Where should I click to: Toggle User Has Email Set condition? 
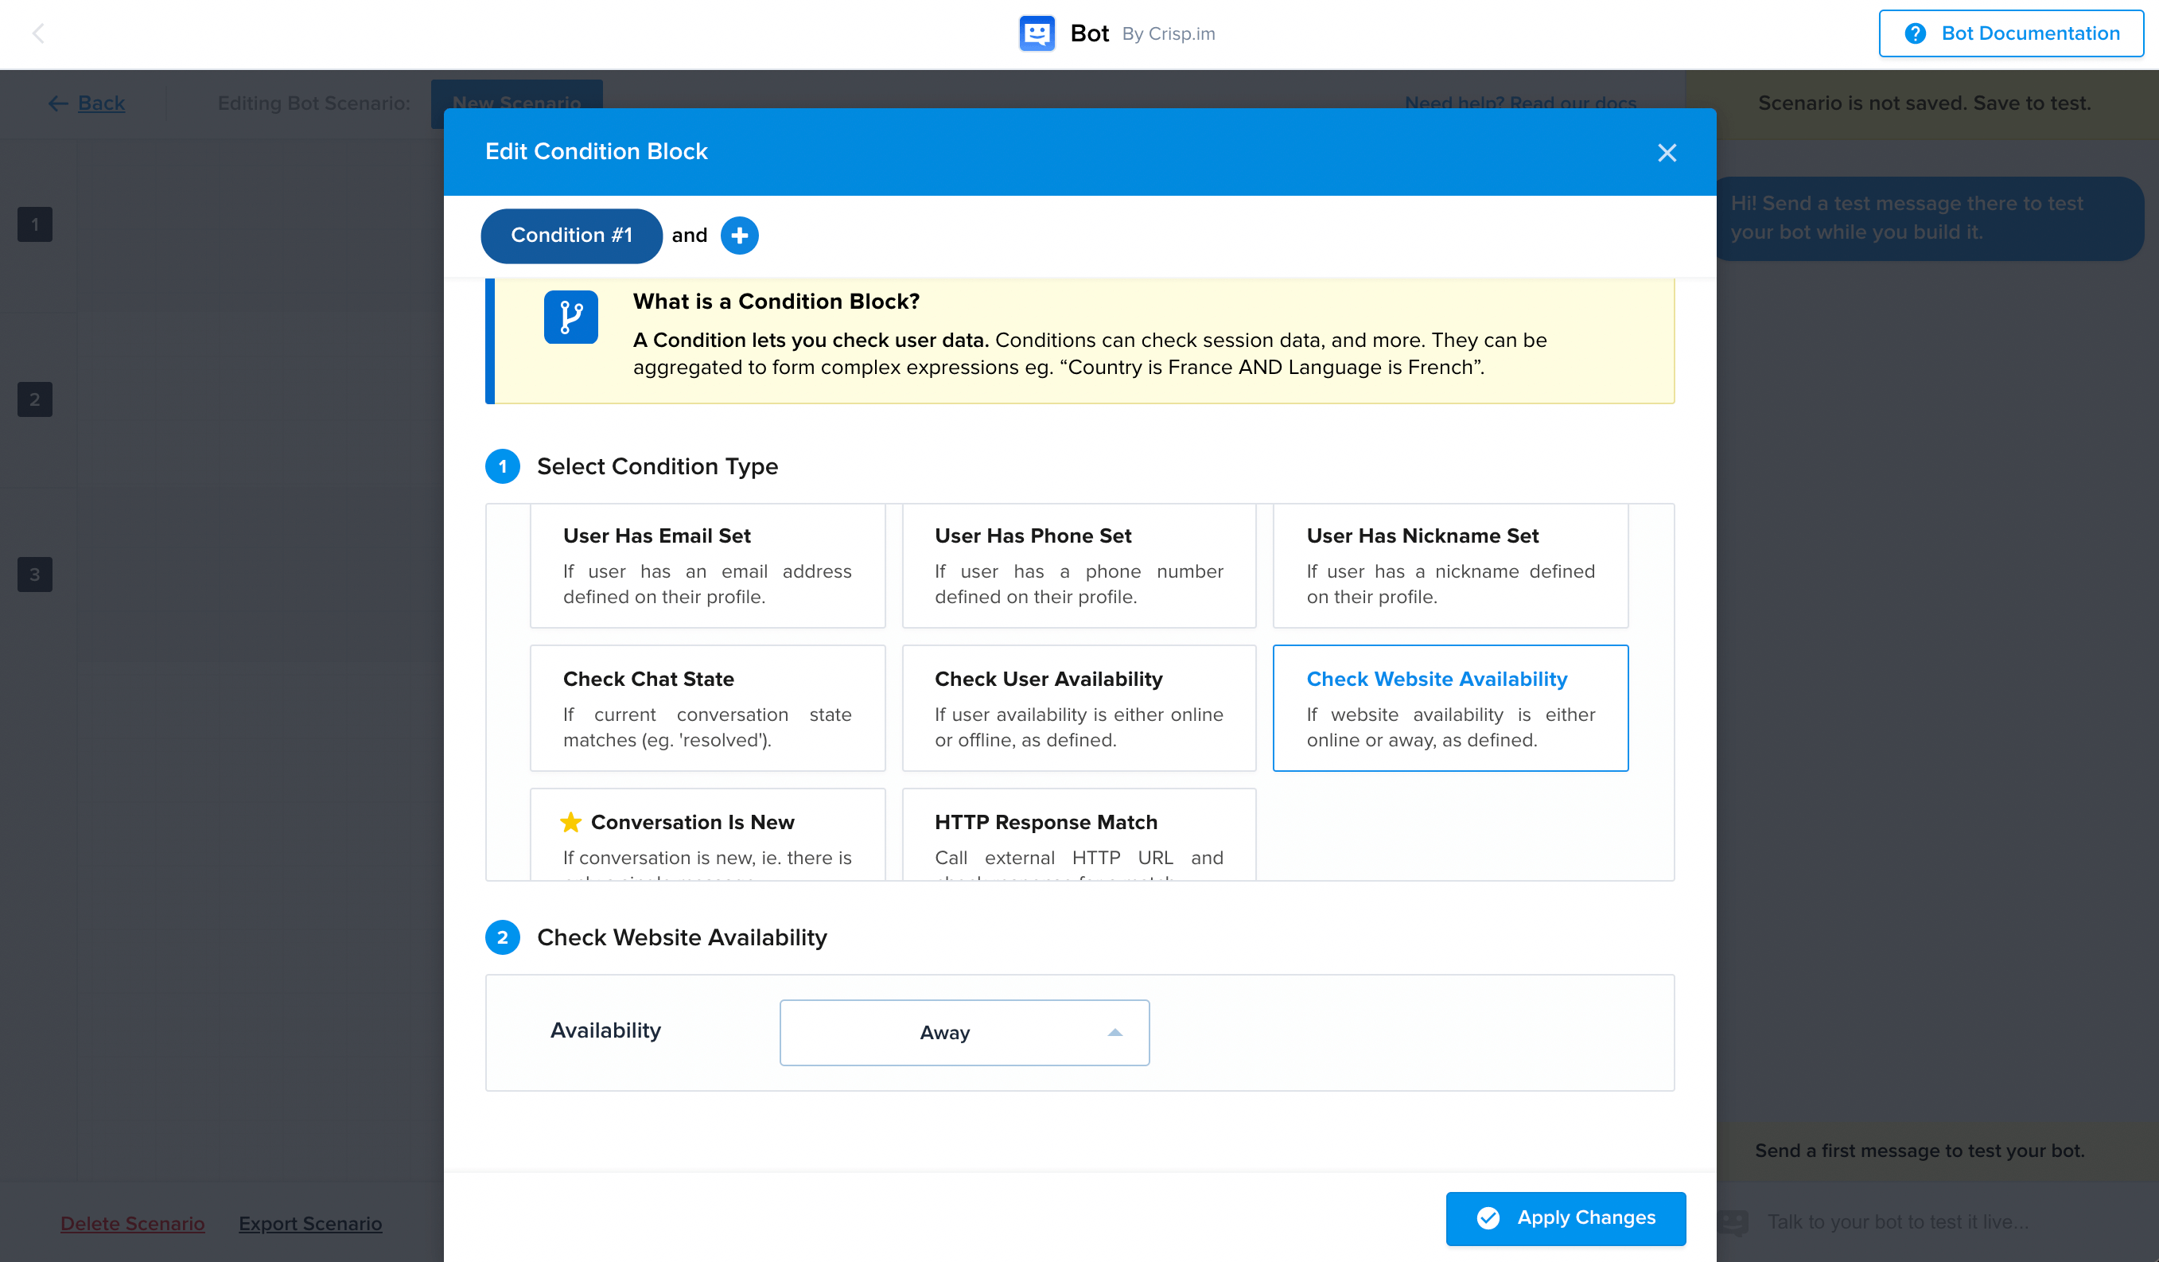pos(707,565)
